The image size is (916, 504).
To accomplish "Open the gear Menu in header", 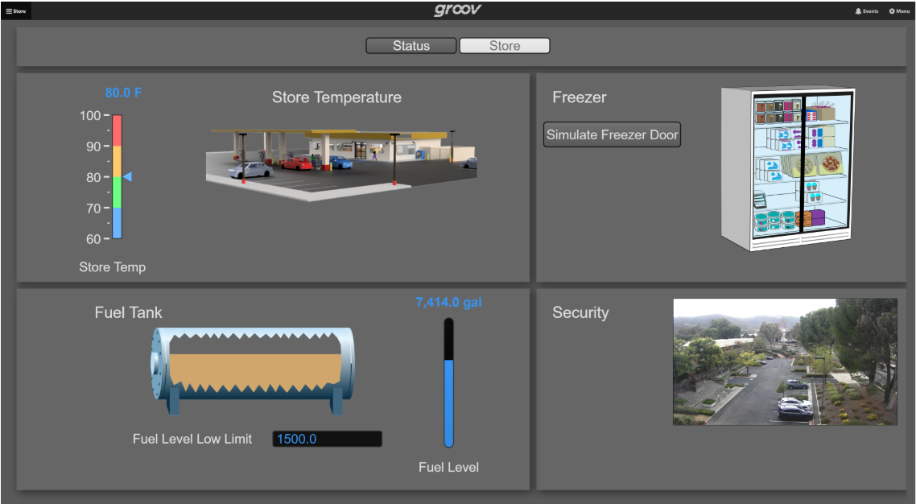I will click(x=898, y=11).
